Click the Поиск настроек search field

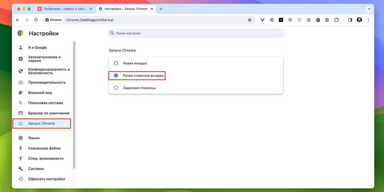coord(196,33)
